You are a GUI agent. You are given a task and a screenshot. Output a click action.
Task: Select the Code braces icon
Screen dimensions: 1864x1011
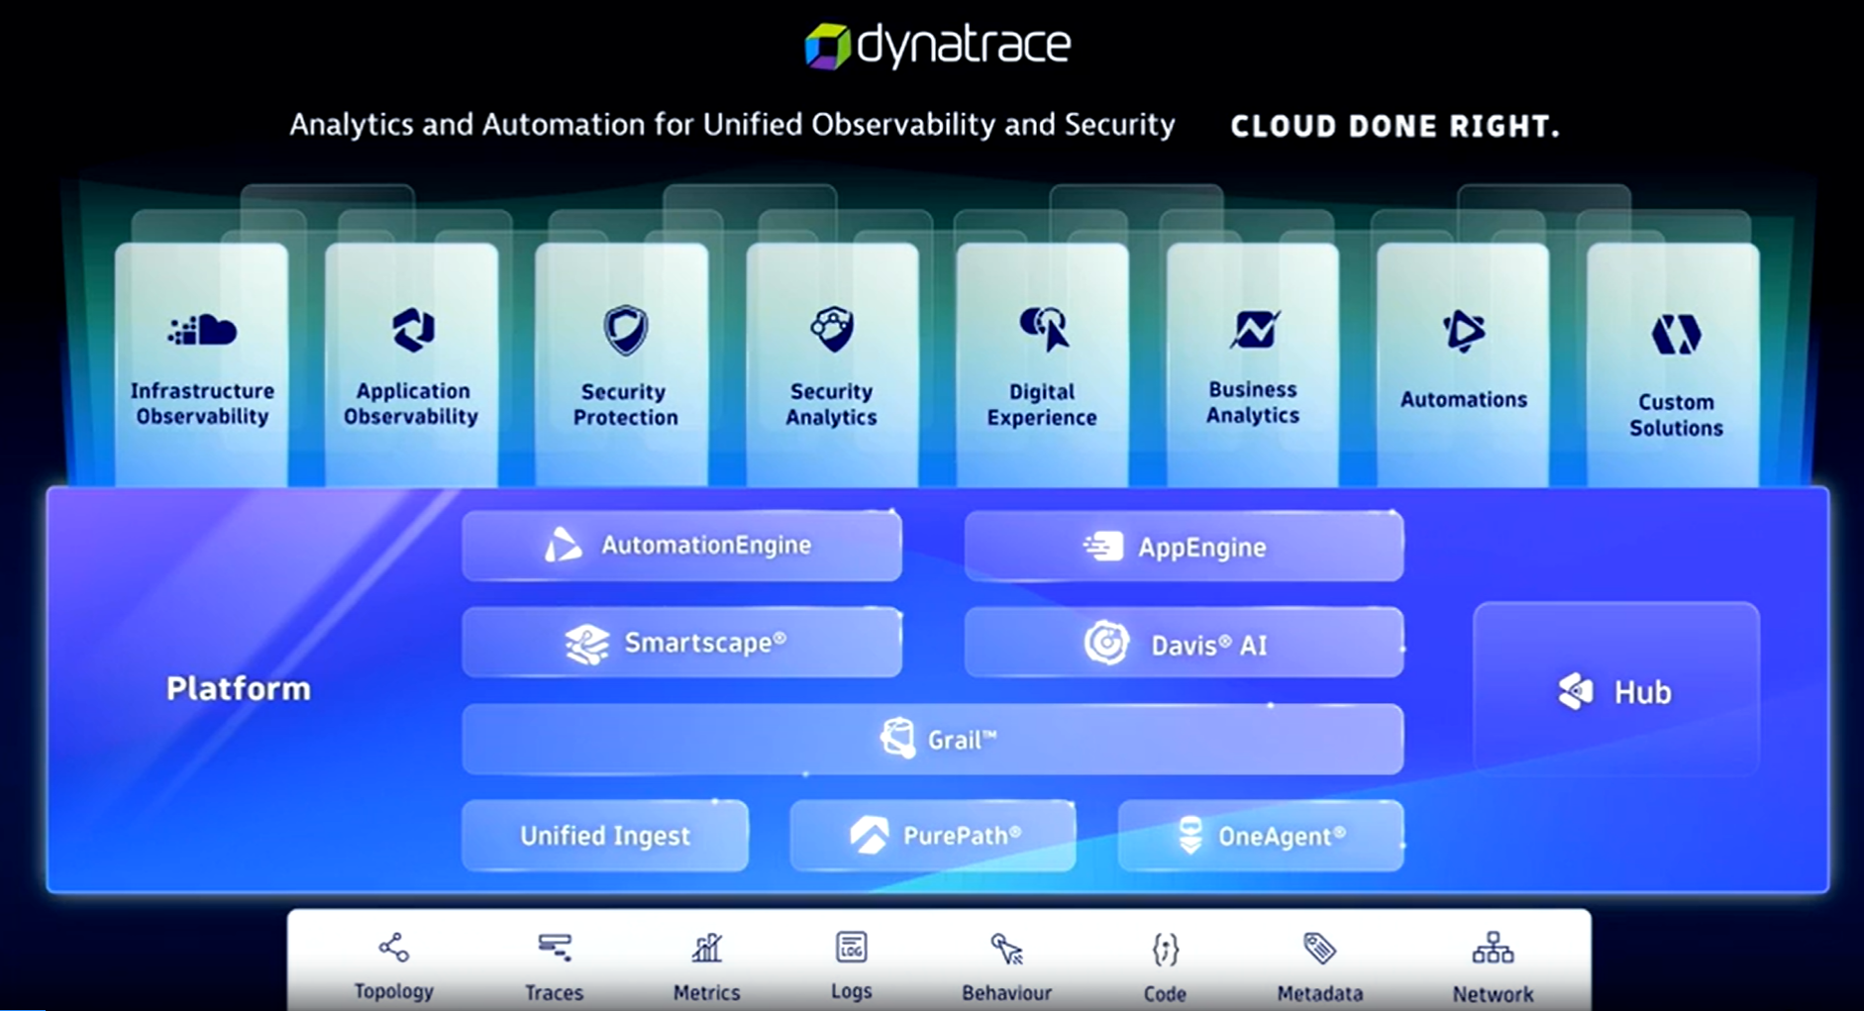click(x=1165, y=948)
